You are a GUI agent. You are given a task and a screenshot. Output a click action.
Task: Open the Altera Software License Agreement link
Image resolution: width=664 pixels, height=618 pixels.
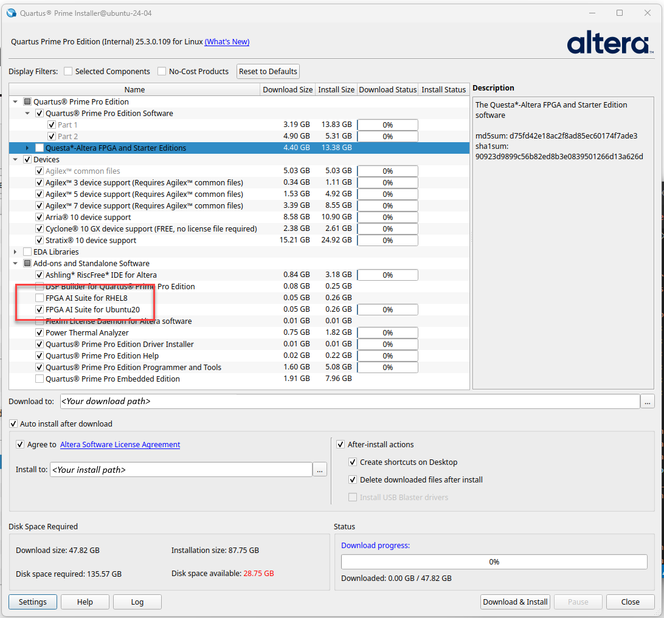click(120, 444)
